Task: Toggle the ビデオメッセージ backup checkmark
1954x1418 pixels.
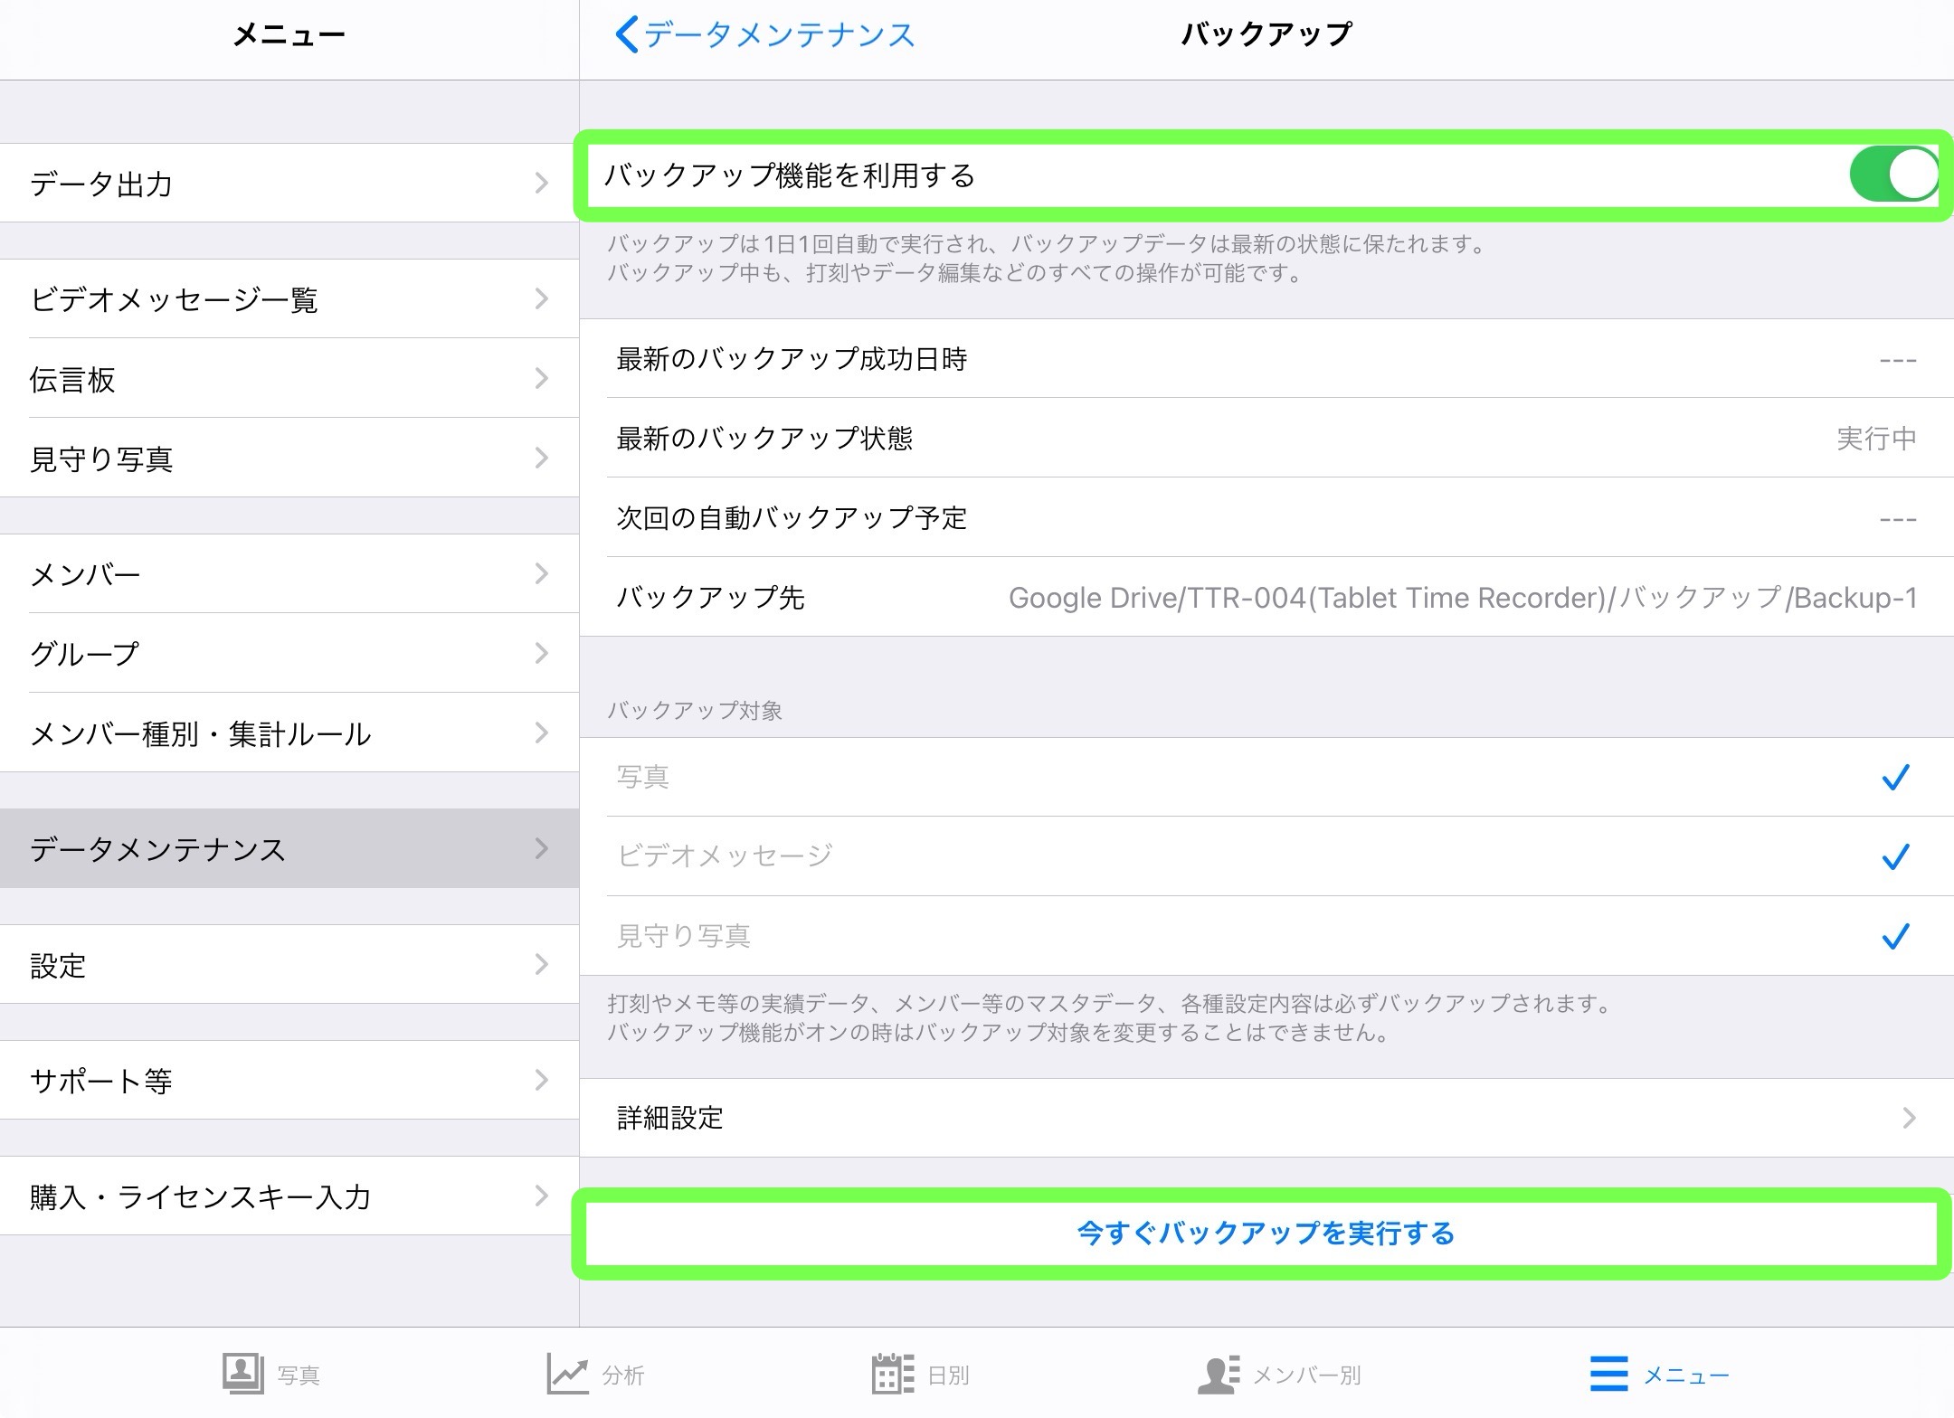Action: pyautogui.click(x=1894, y=856)
